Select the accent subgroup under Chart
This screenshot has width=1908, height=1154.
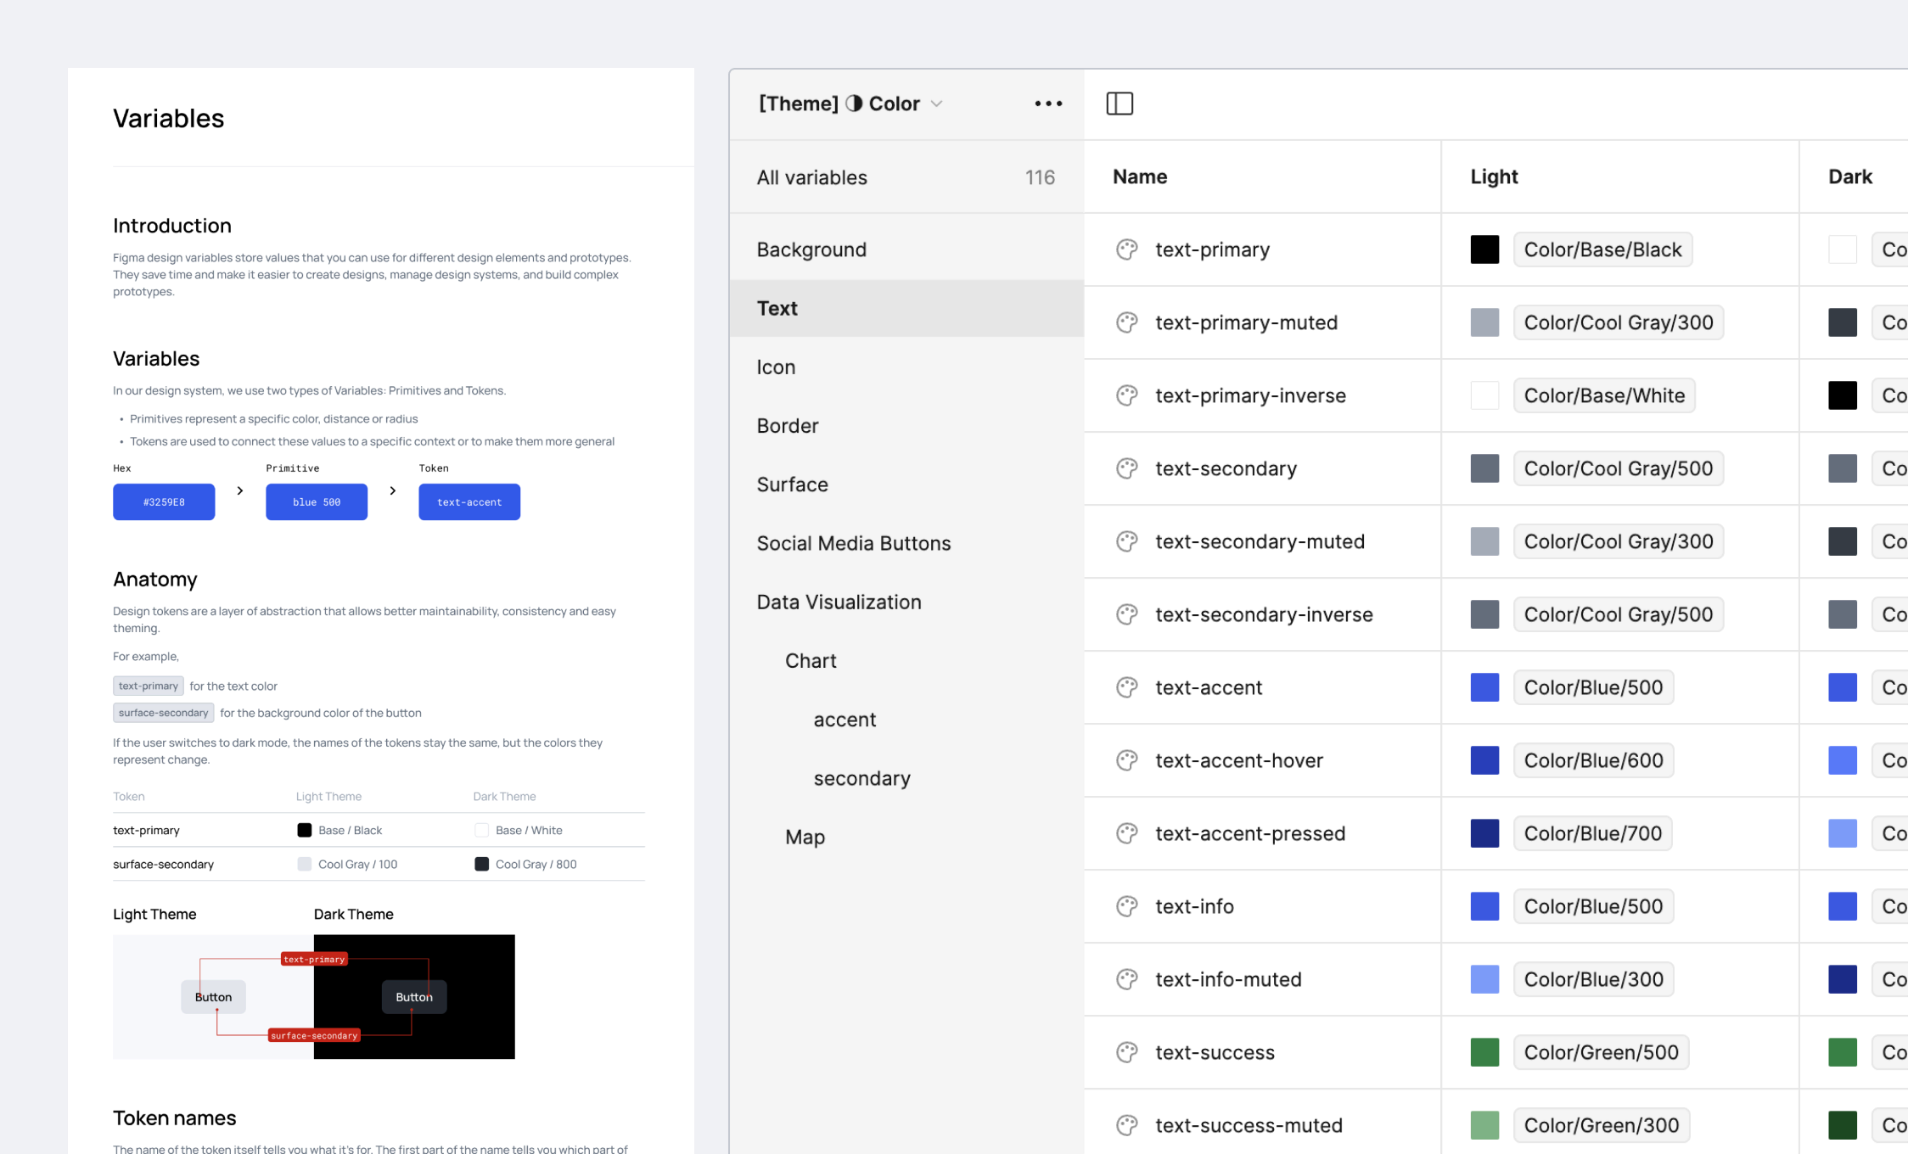pos(906,720)
